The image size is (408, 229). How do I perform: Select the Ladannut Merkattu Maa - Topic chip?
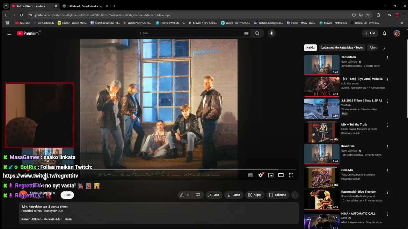click(342, 48)
